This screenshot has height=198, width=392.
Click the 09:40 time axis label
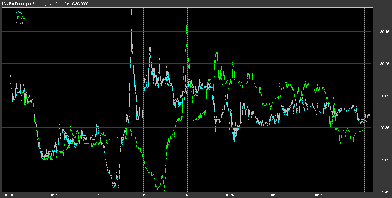click(x=98, y=195)
